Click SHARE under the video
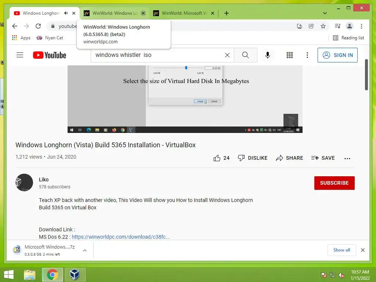Viewport: 376px width, 282px height. [289, 158]
